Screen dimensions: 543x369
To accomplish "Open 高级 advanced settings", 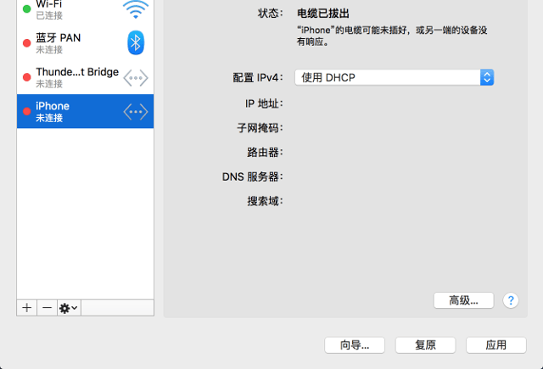I will click(464, 300).
